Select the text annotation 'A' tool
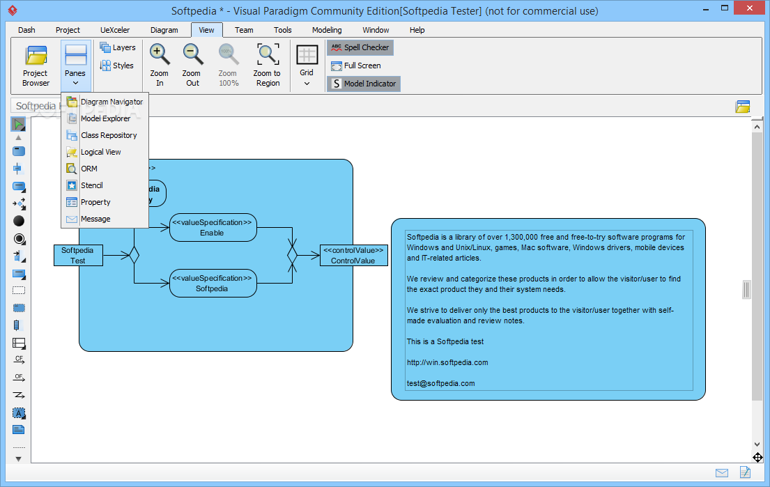The image size is (770, 487). point(19,413)
